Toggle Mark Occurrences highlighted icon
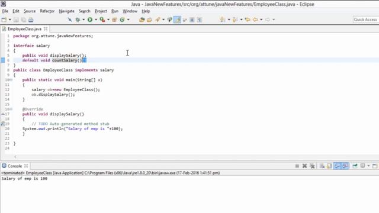 [x=178, y=20]
